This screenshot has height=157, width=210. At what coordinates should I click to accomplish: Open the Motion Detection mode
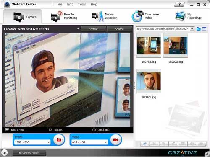coord(105,16)
